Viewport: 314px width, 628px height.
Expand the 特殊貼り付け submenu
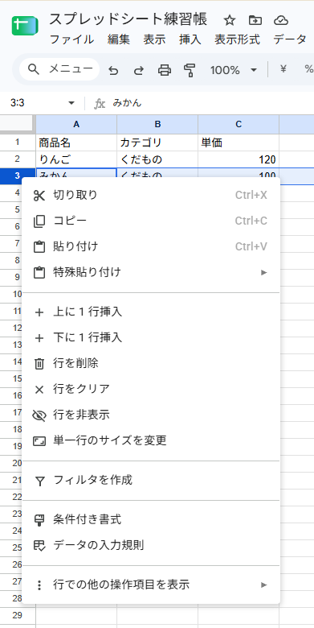(x=151, y=273)
